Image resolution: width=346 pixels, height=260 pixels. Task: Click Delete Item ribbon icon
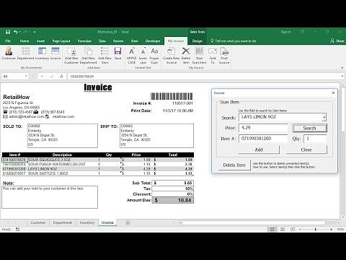[x=186, y=56]
